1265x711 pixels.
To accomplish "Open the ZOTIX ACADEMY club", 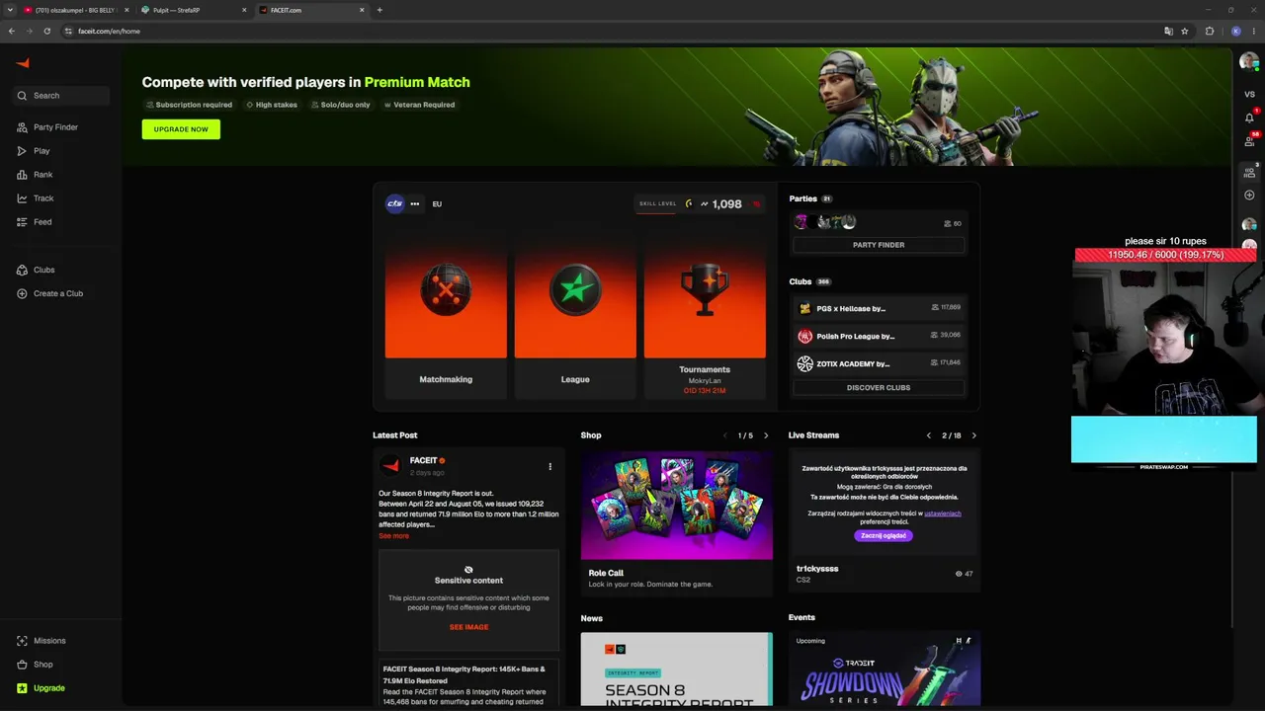I will [x=879, y=363].
